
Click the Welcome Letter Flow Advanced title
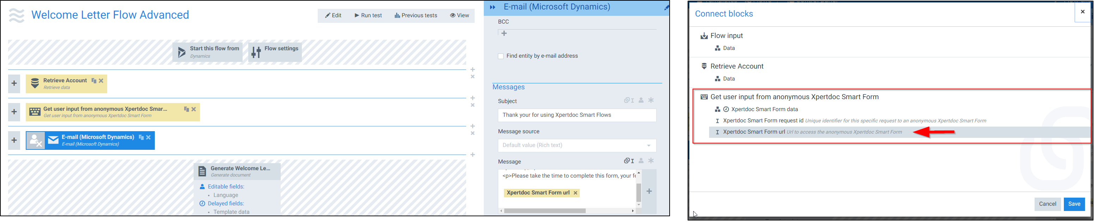(x=110, y=15)
